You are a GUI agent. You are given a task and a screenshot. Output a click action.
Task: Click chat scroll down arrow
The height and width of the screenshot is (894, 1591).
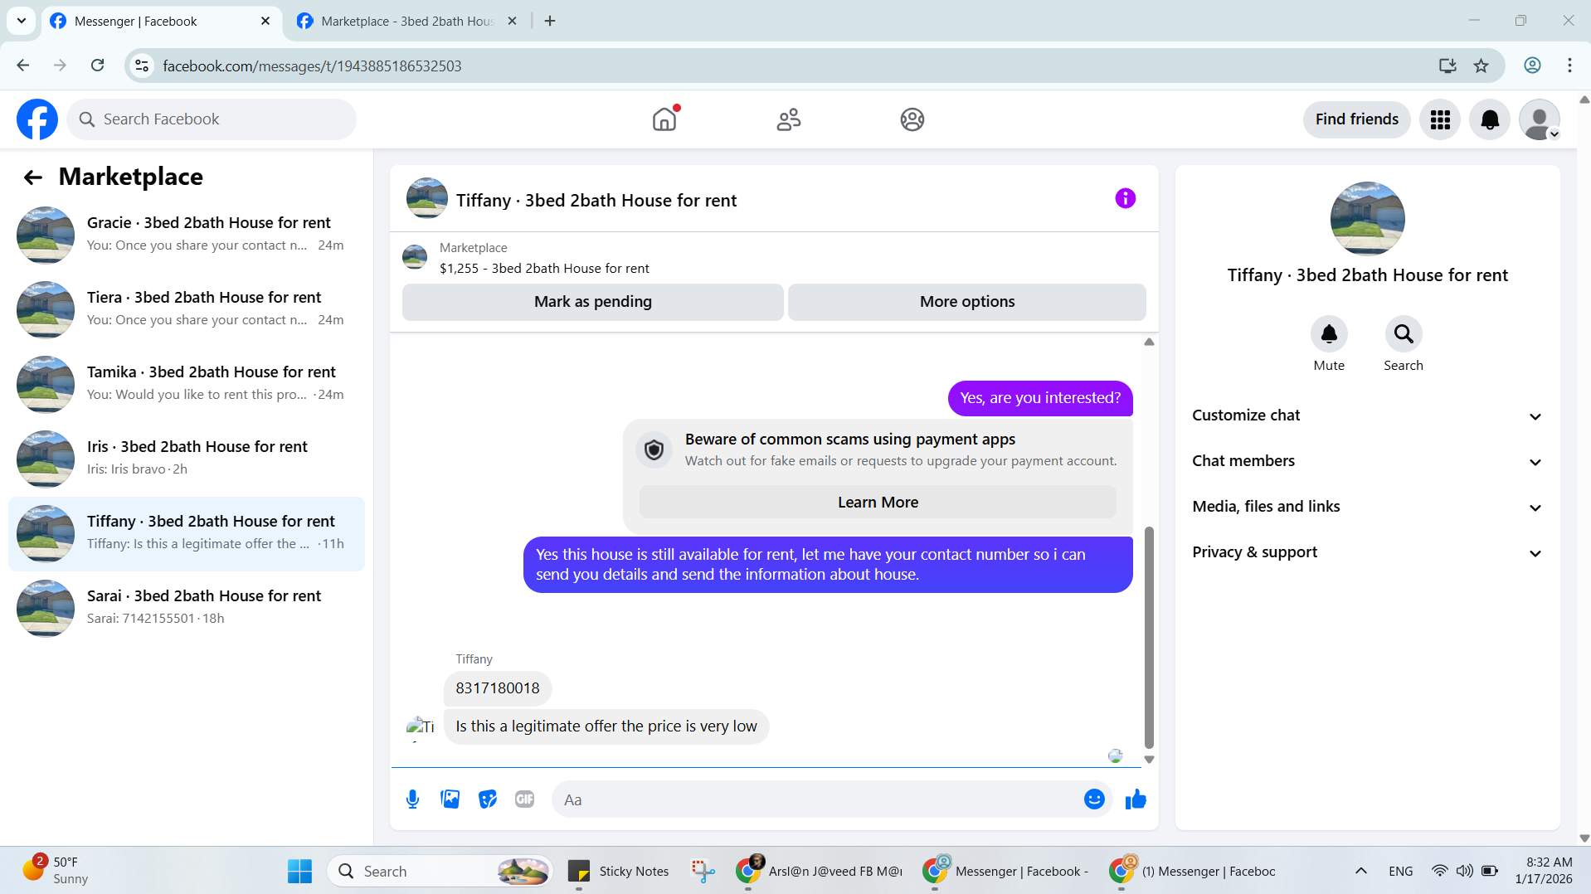click(x=1149, y=759)
